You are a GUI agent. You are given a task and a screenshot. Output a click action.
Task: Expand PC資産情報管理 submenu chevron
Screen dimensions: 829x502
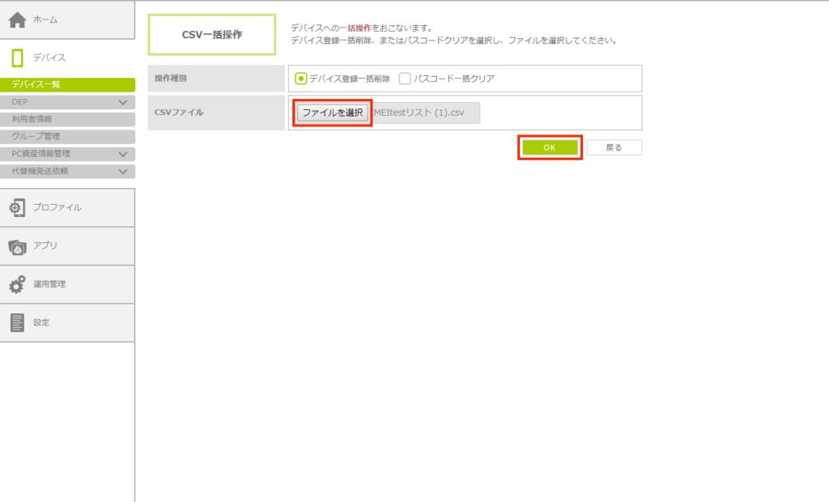[x=123, y=154]
